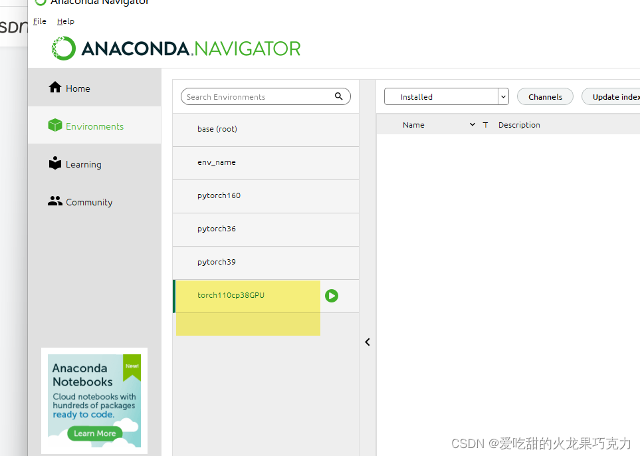Open the File menu
This screenshot has width=640, height=456.
[x=40, y=21]
